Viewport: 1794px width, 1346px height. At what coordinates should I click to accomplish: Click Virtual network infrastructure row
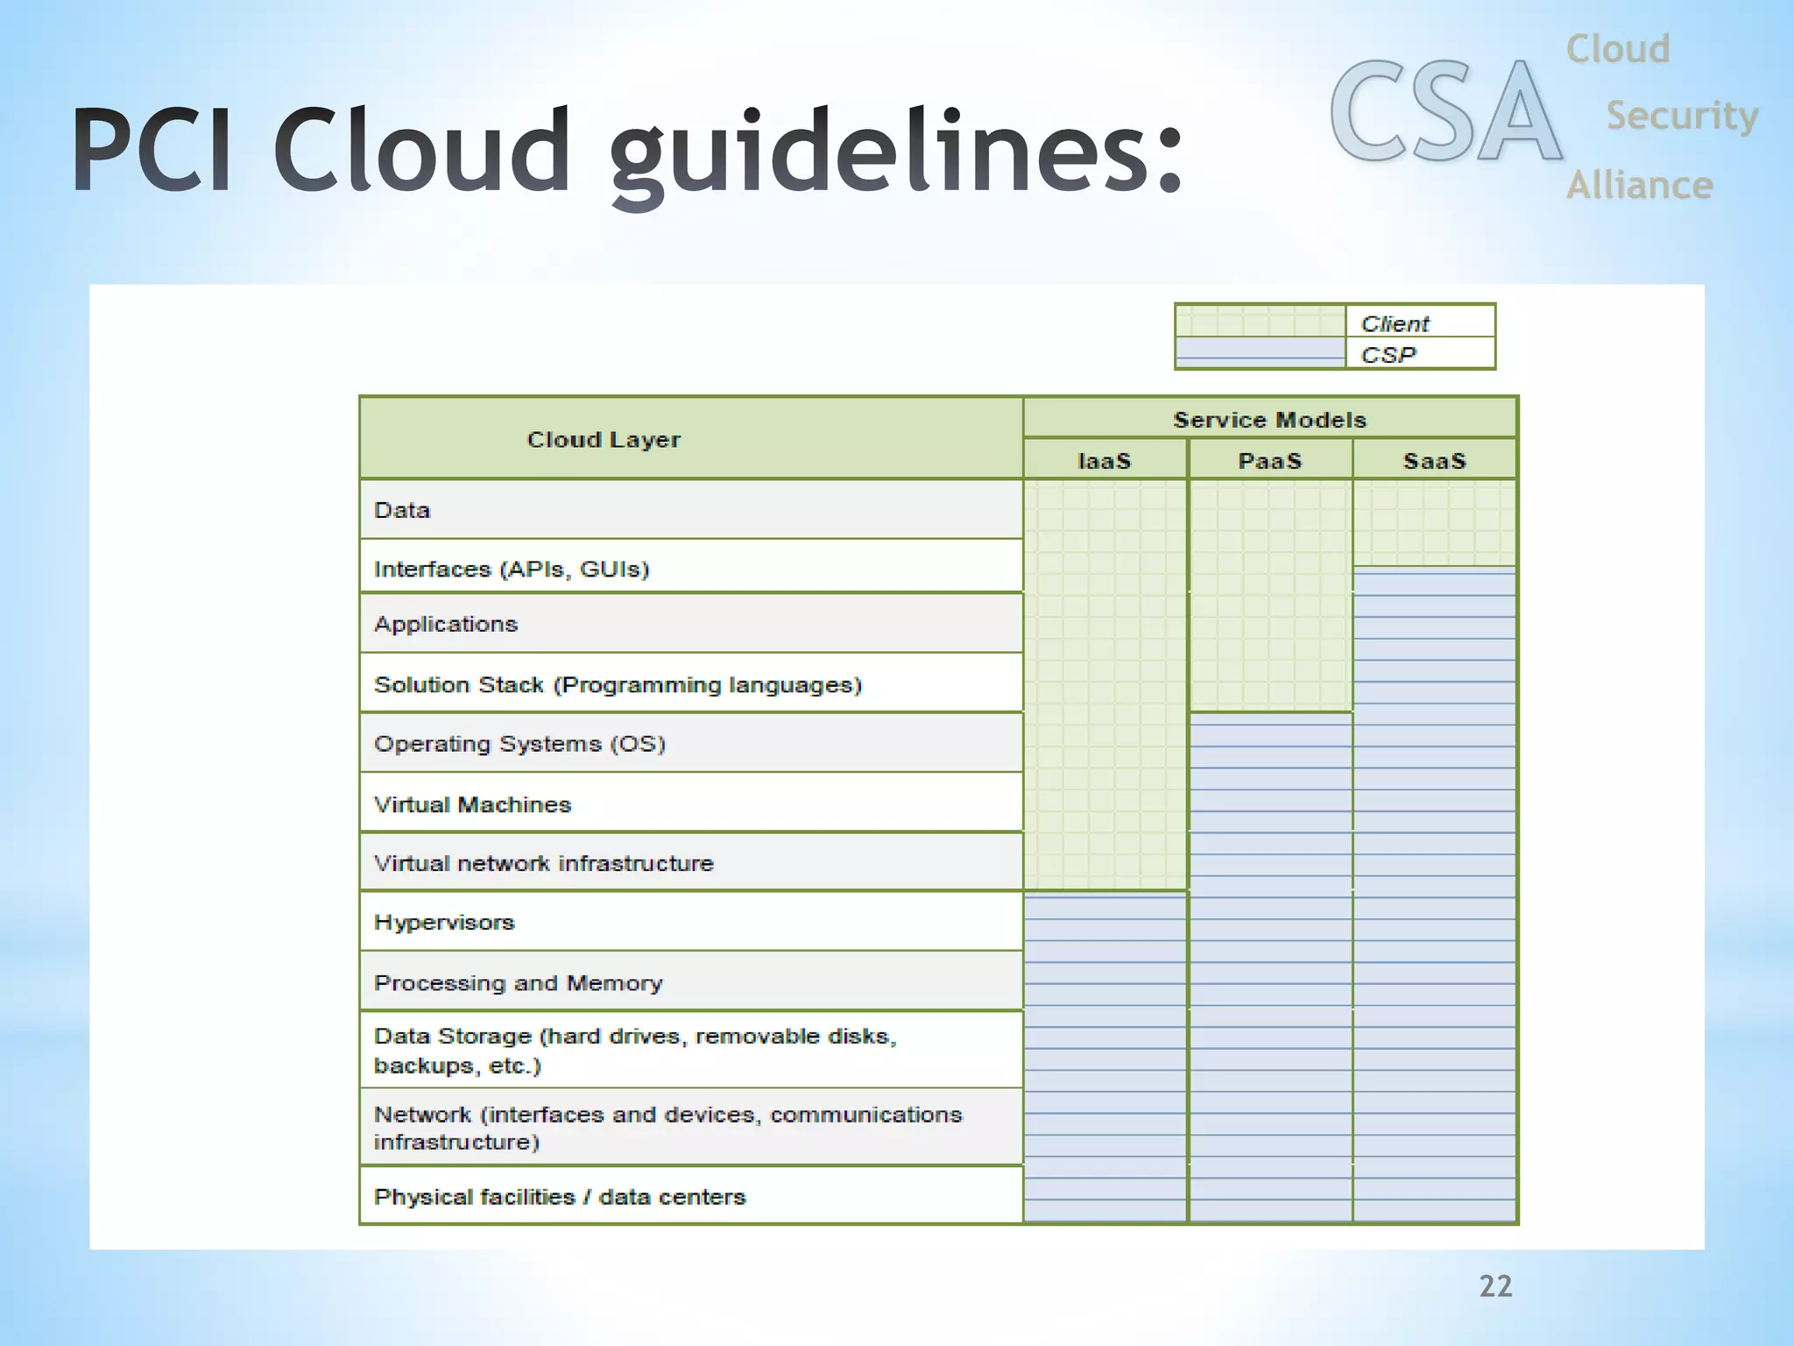tap(543, 863)
